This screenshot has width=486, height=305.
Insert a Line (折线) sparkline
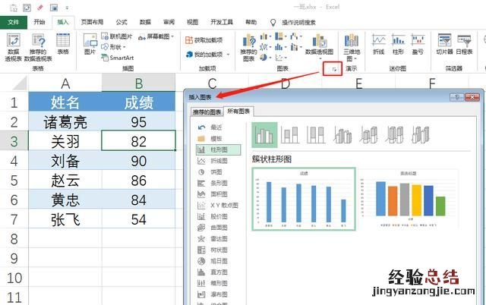379,44
